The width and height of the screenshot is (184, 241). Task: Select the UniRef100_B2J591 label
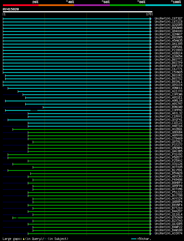tap(168, 170)
